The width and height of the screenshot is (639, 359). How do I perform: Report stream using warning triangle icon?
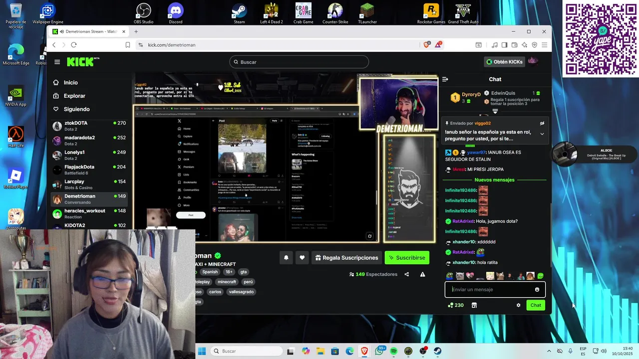pos(422,274)
